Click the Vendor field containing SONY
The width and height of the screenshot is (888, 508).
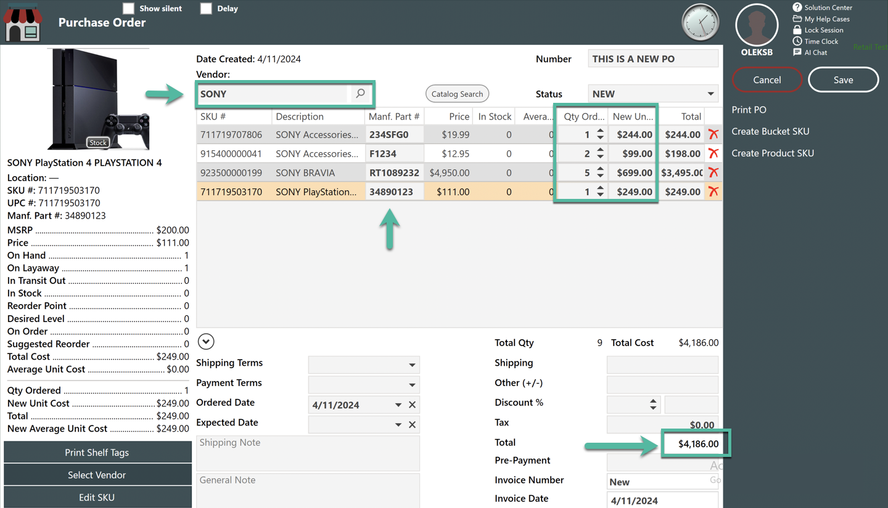(x=273, y=94)
